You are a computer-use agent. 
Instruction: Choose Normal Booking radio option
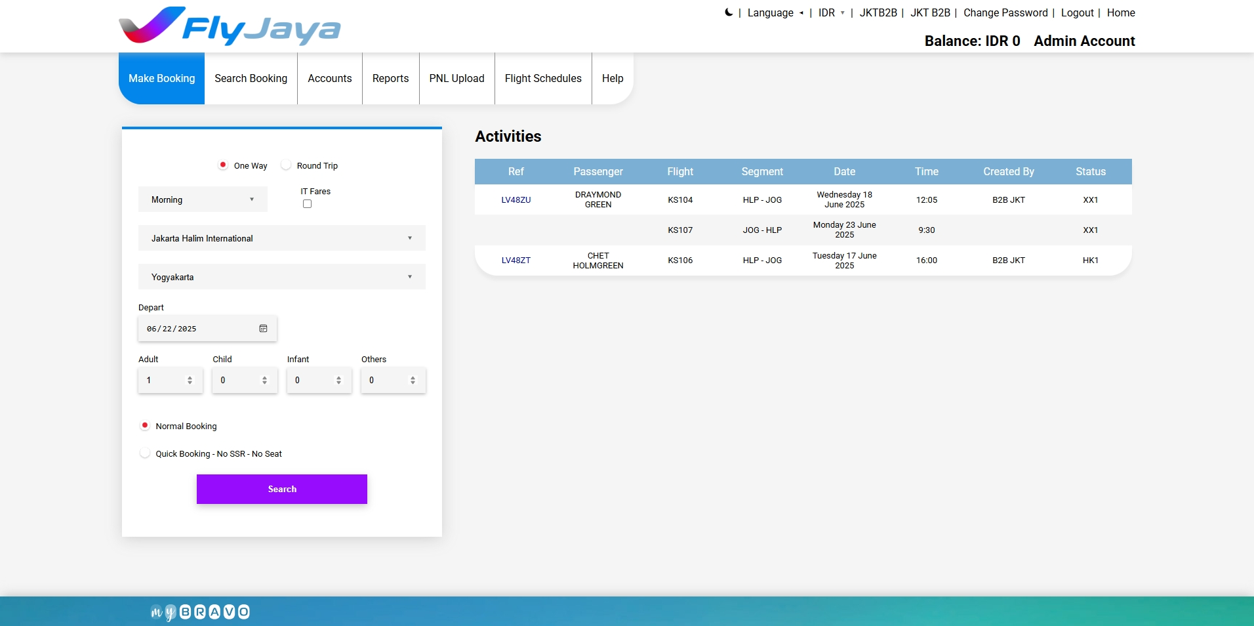coord(145,426)
